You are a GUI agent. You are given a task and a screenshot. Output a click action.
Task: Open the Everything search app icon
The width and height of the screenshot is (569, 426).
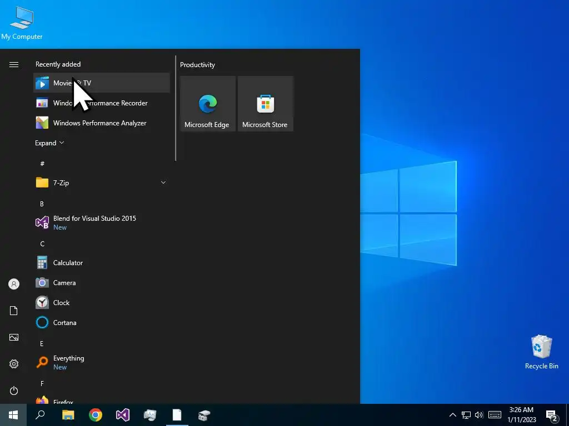(x=42, y=362)
